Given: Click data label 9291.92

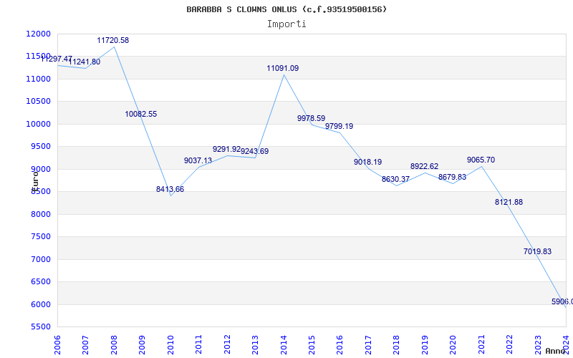Looking at the screenshot, I should tap(226, 149).
